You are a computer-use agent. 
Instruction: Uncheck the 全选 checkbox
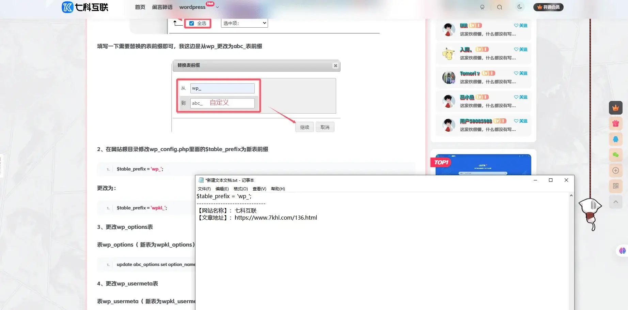[x=192, y=24]
